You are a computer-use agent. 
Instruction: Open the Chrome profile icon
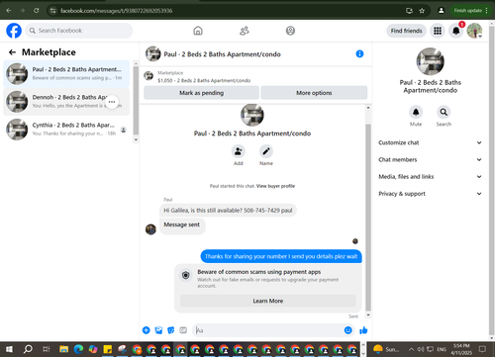441,11
